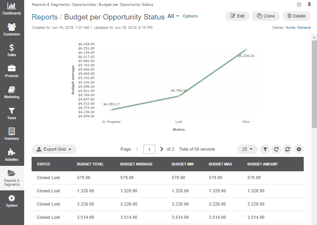The width and height of the screenshot is (317, 225).
Task: Open the Products briefcase menu
Action: click(12, 69)
